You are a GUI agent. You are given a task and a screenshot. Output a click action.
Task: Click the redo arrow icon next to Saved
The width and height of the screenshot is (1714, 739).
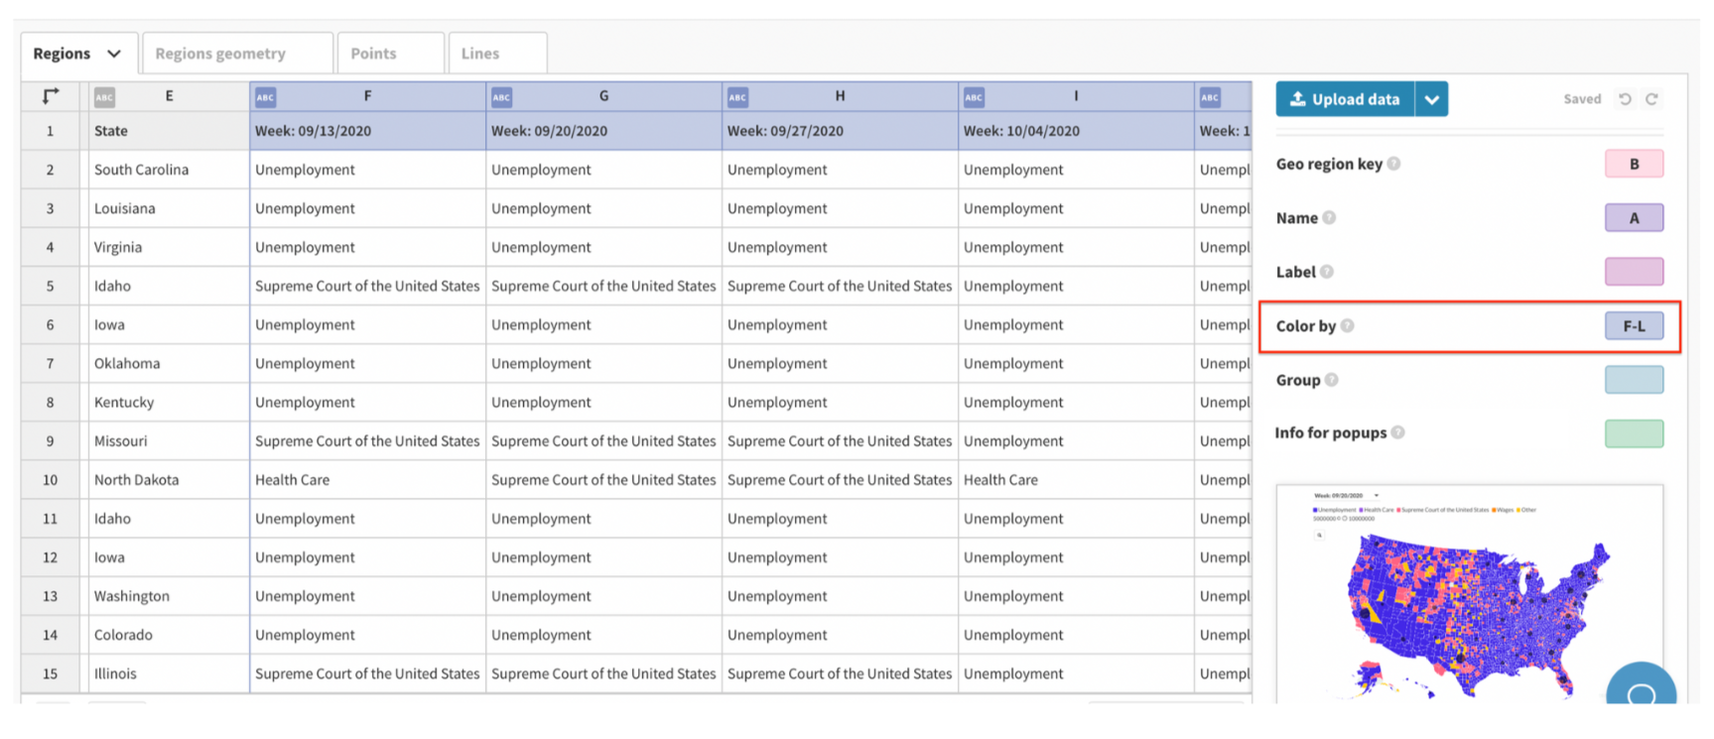[1651, 99]
